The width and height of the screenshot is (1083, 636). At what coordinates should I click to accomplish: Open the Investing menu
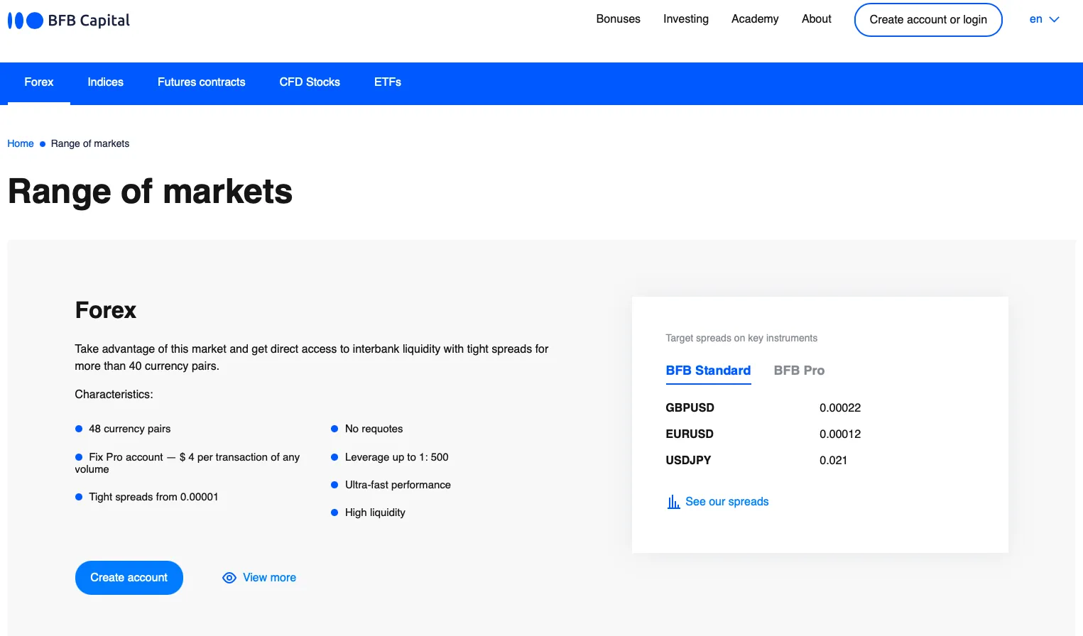(x=686, y=19)
